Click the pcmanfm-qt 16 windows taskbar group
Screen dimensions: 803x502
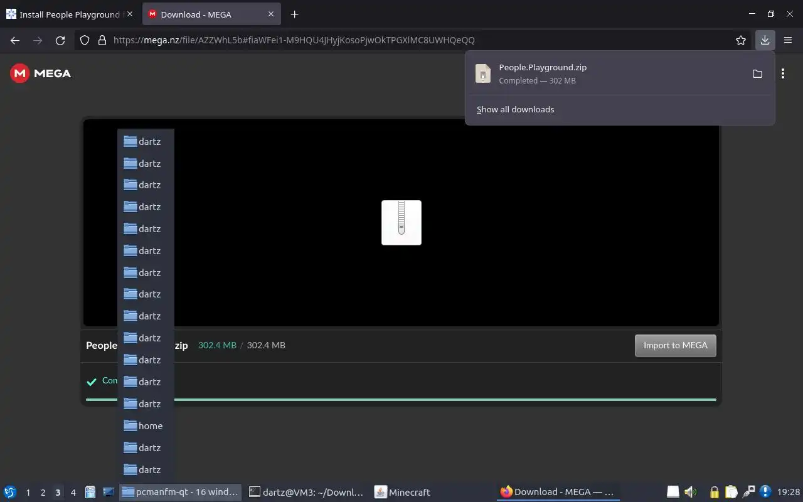(180, 492)
